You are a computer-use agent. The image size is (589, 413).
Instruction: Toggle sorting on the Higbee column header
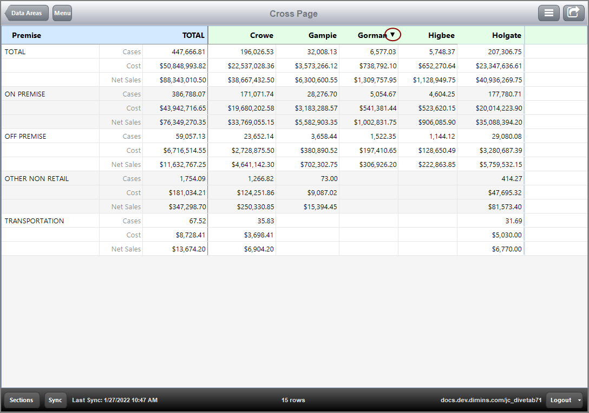[x=441, y=34]
